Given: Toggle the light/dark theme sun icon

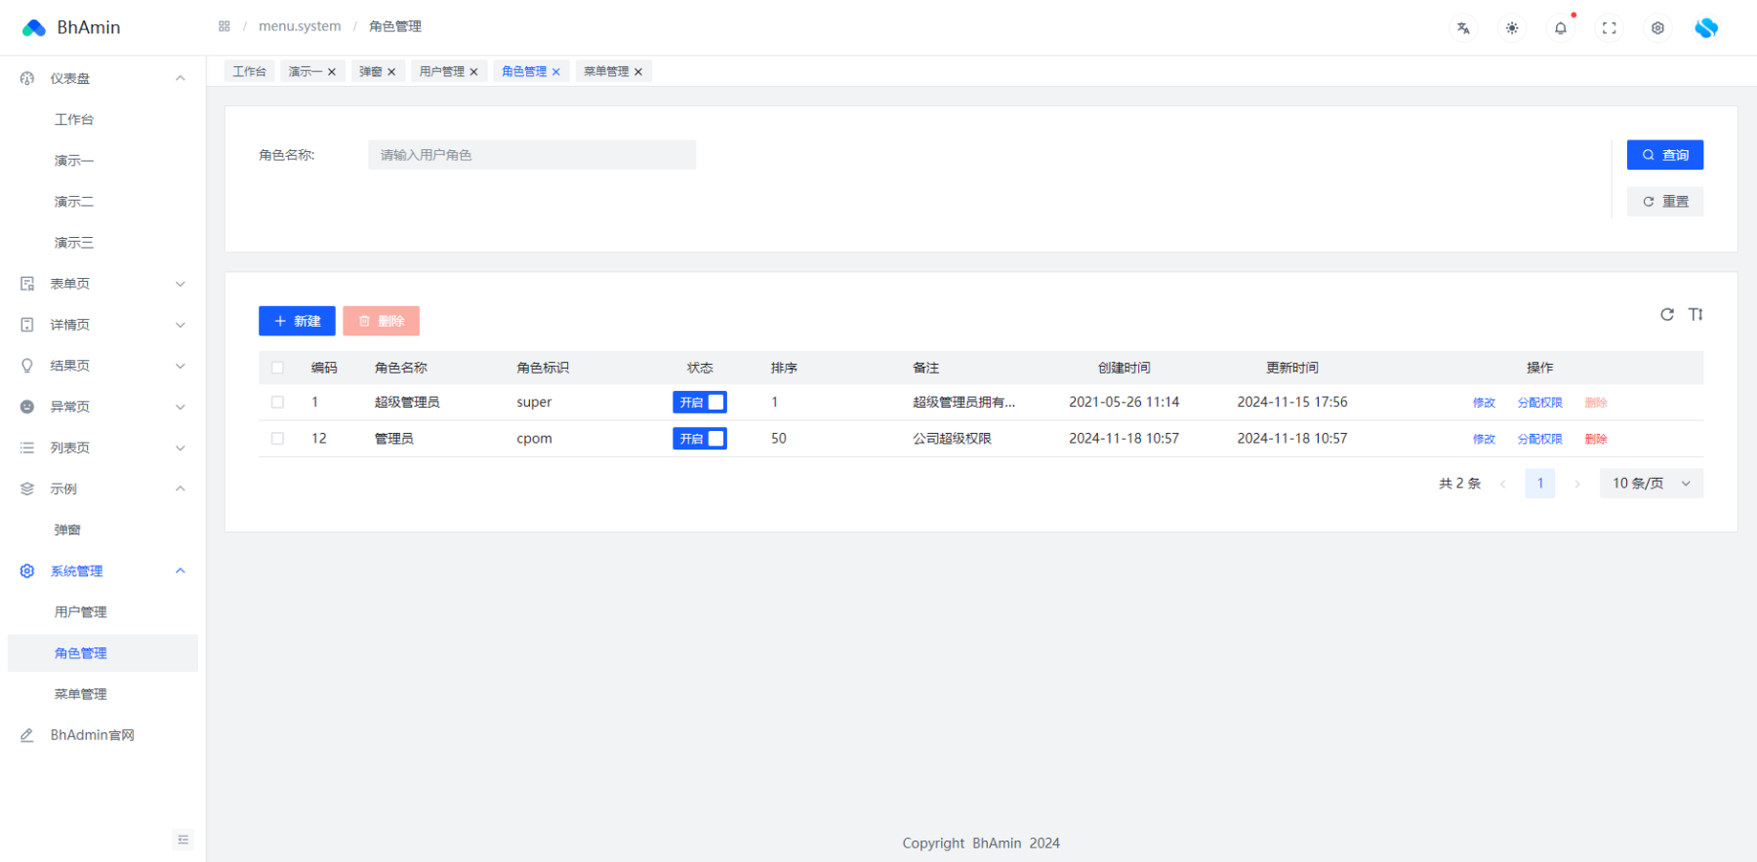Looking at the screenshot, I should (1512, 28).
